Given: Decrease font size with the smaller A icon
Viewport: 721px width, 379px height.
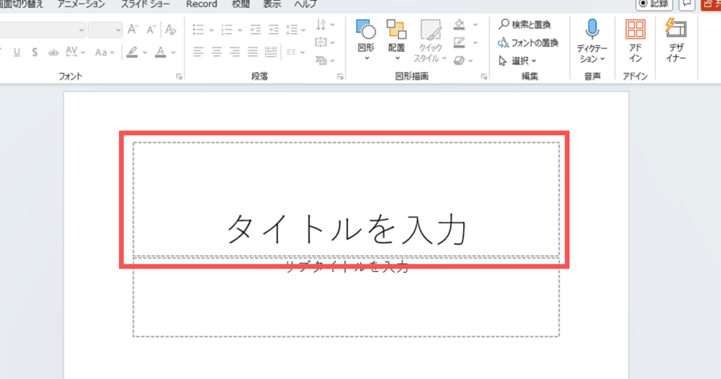Looking at the screenshot, I should point(151,30).
